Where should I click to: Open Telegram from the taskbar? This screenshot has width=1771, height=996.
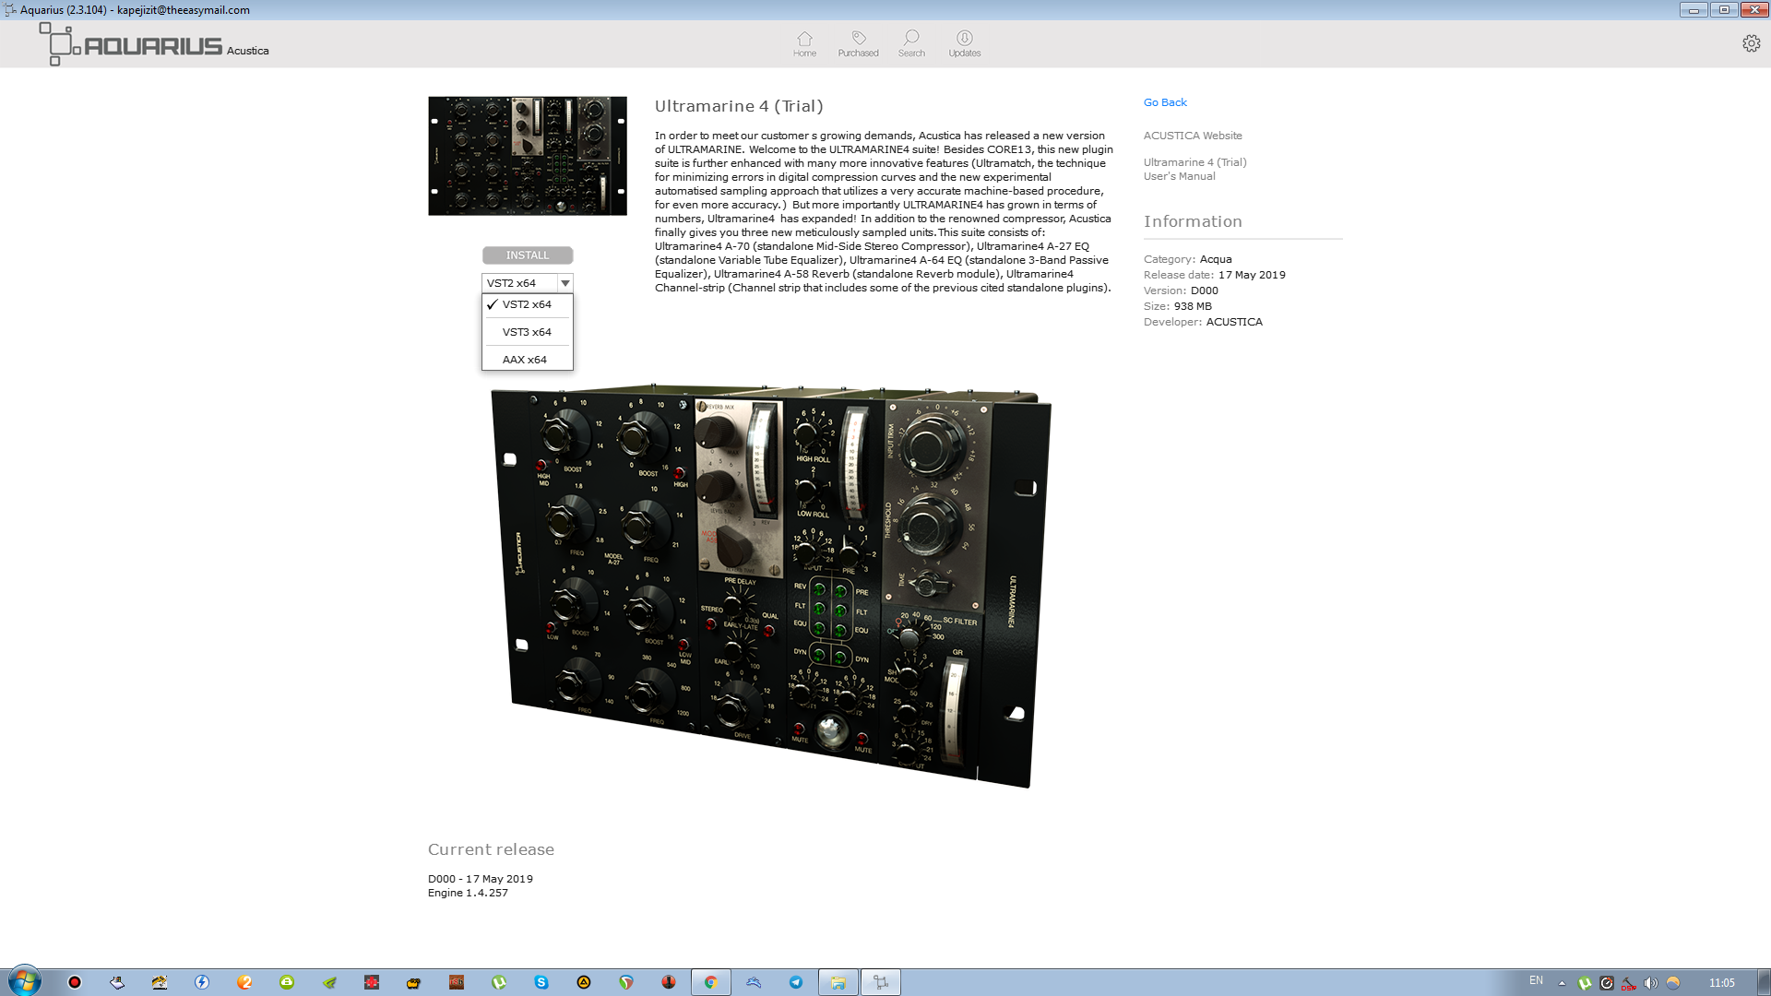[796, 982]
